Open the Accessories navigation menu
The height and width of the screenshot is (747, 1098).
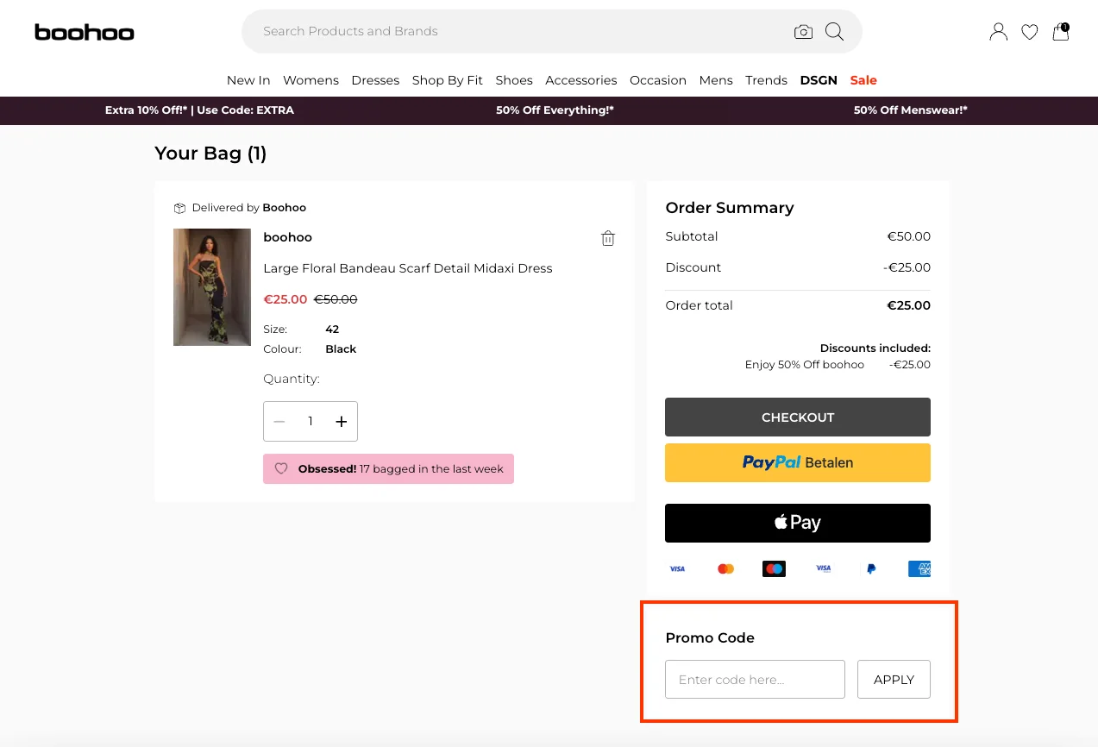tap(580, 79)
